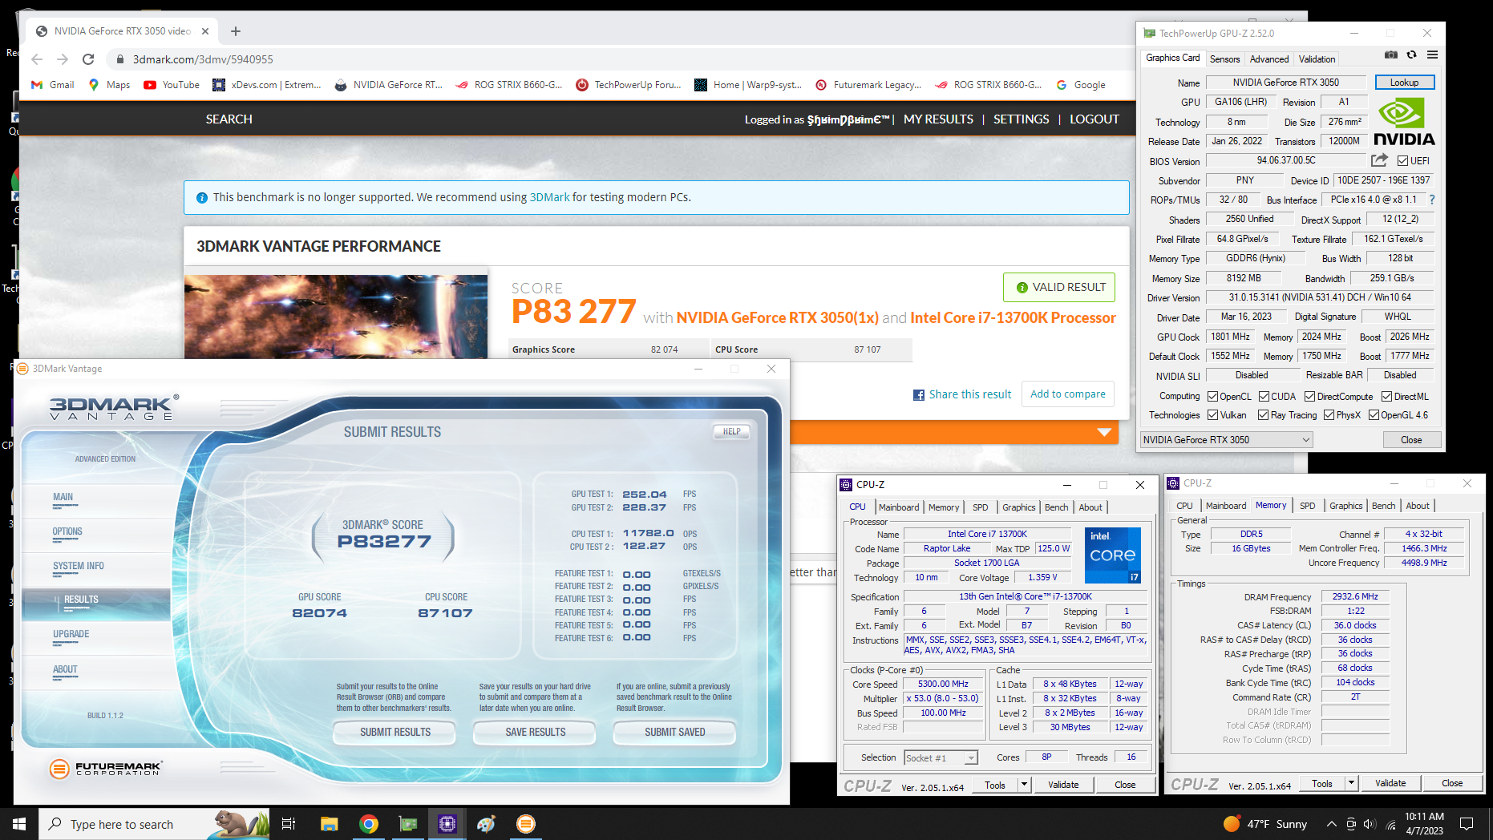Click Add to compare on 3DMark page
Viewport: 1493px width, 840px height.
(1068, 394)
